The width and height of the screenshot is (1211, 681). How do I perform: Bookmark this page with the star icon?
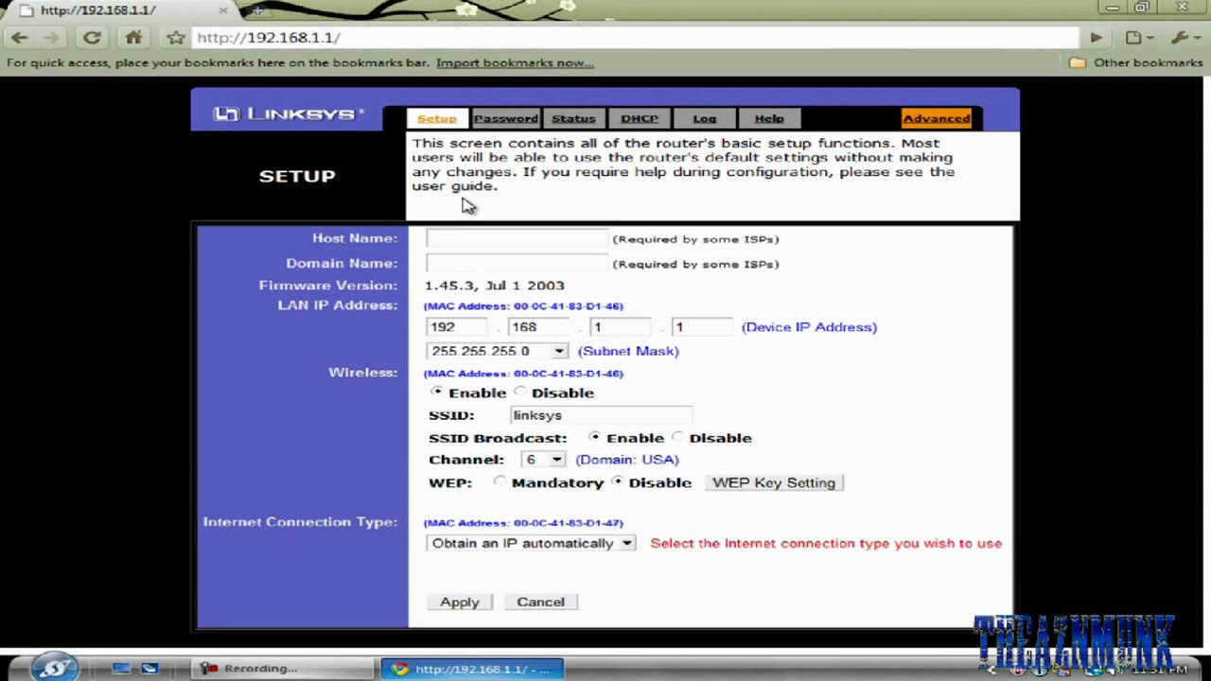(x=175, y=38)
